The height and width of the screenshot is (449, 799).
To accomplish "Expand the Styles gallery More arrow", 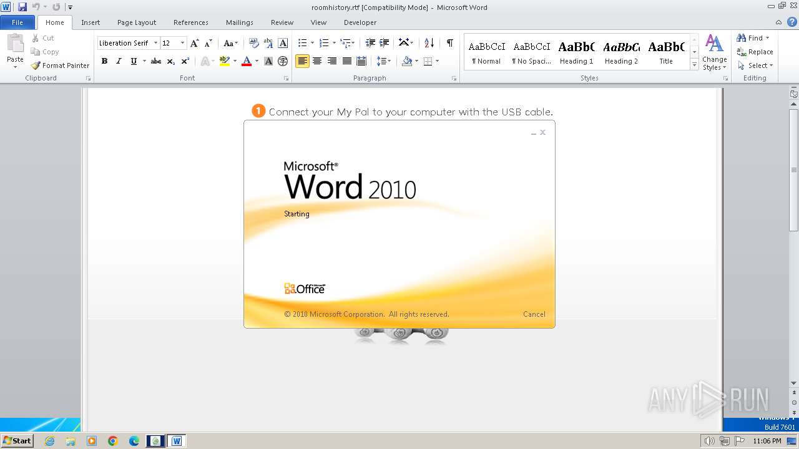I will pyautogui.click(x=694, y=64).
